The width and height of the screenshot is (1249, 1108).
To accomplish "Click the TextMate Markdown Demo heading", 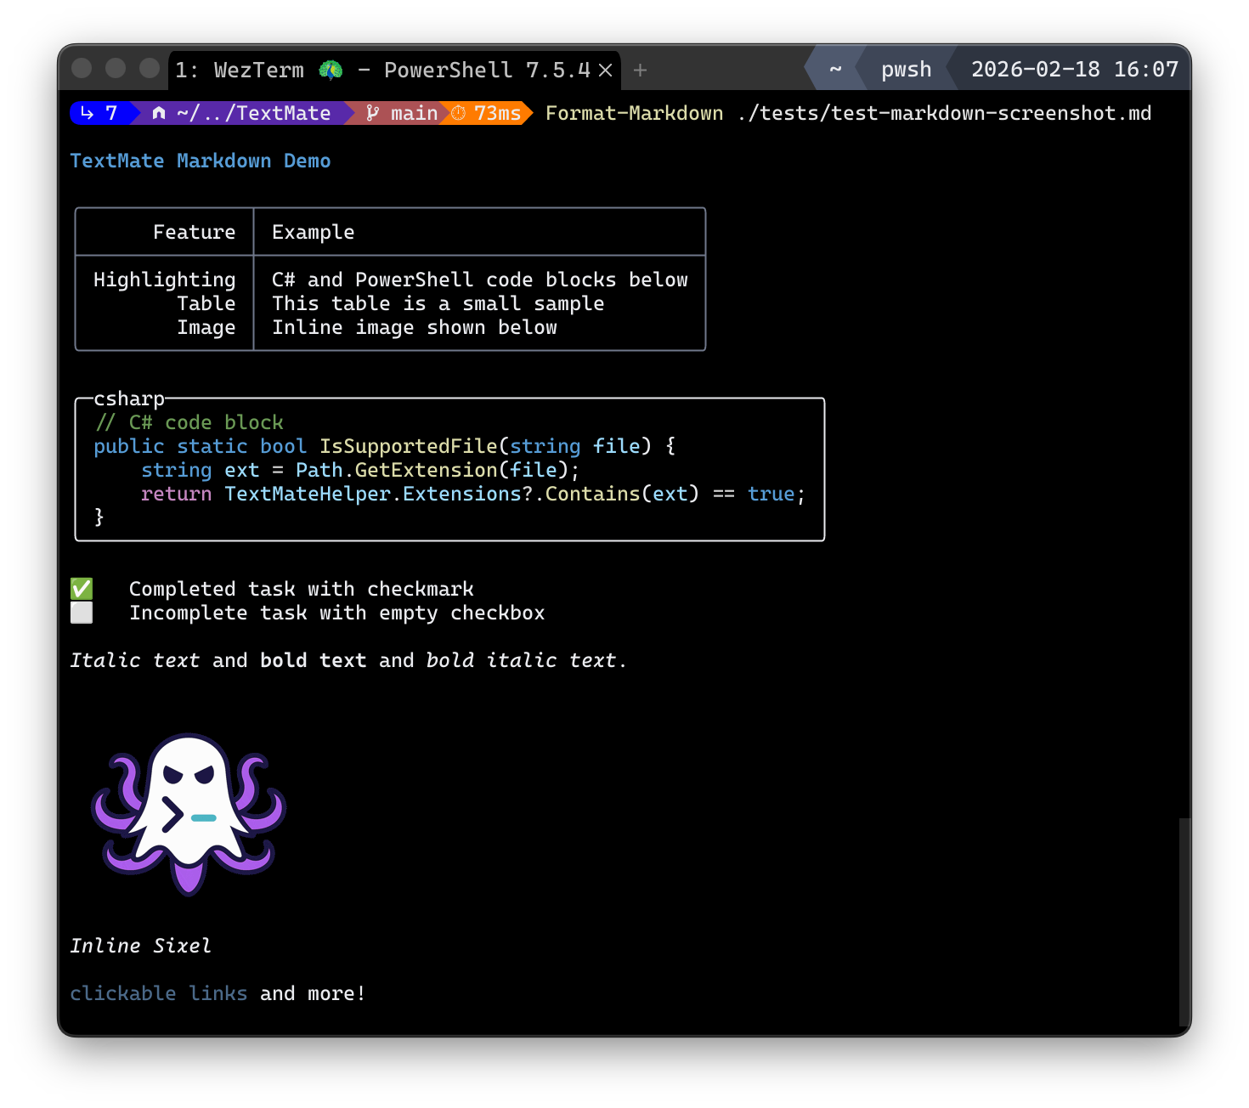I will (201, 161).
